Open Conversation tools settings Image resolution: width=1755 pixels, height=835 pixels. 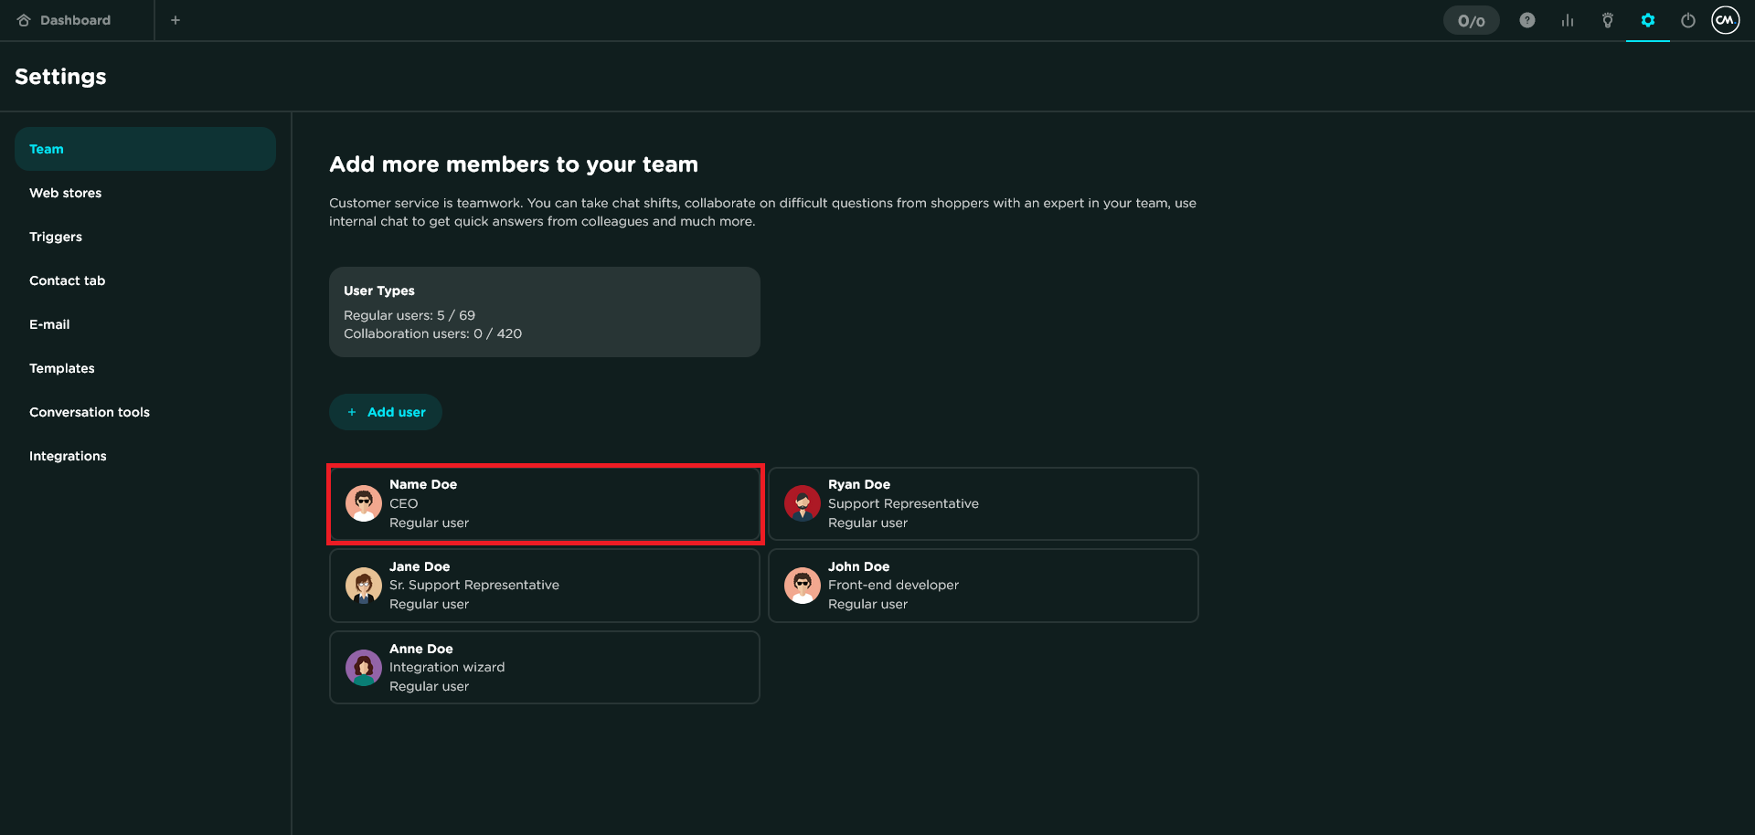tap(90, 412)
